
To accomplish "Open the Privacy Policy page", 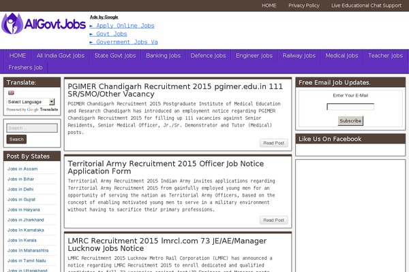I will coord(304,5).
